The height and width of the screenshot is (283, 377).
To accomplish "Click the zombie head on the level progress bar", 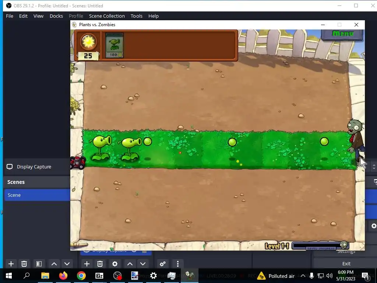I will click(x=344, y=245).
